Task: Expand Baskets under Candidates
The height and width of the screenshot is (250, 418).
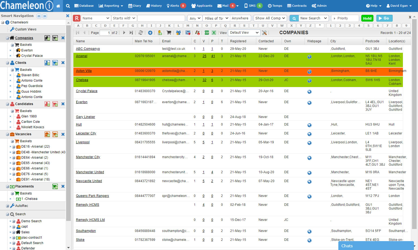Action: tap(12, 111)
